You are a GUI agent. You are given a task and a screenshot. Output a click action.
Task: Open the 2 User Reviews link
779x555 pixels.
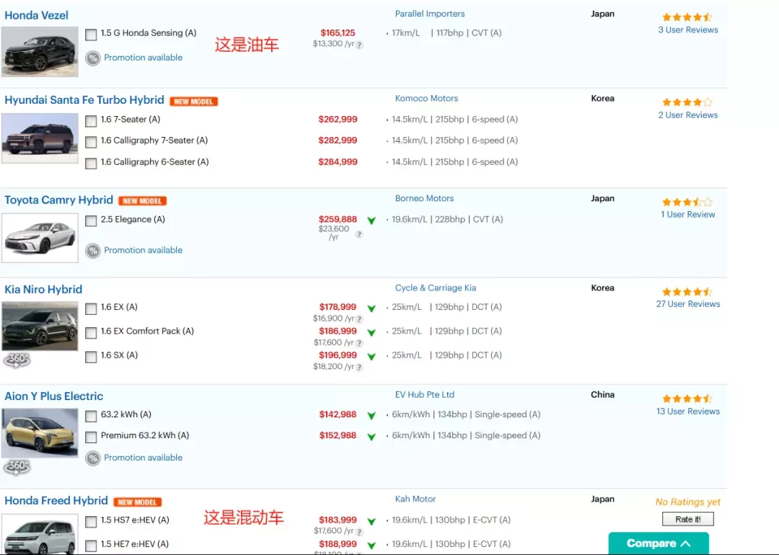tap(688, 115)
